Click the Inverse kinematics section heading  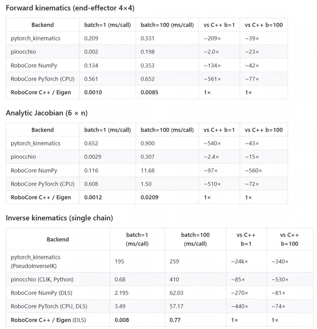[60, 218]
